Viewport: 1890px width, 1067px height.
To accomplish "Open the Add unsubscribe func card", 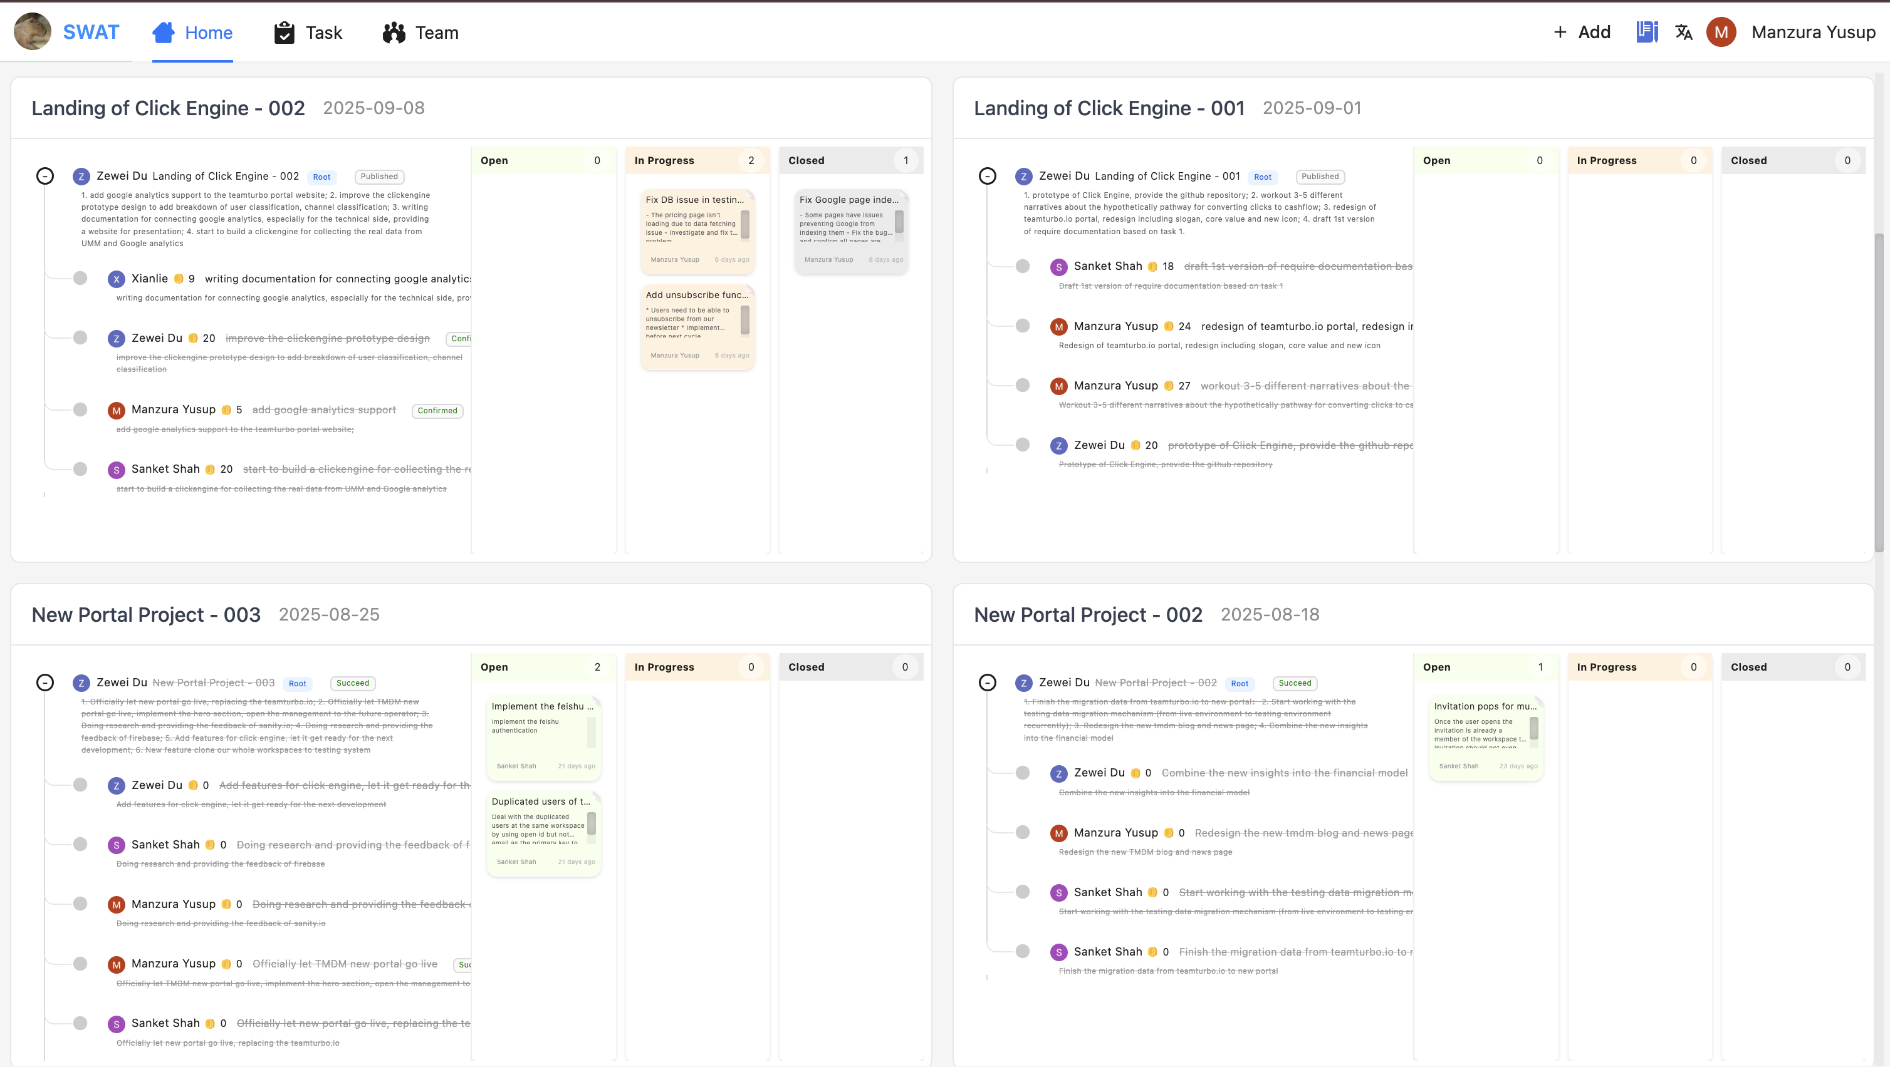I will coord(696,295).
